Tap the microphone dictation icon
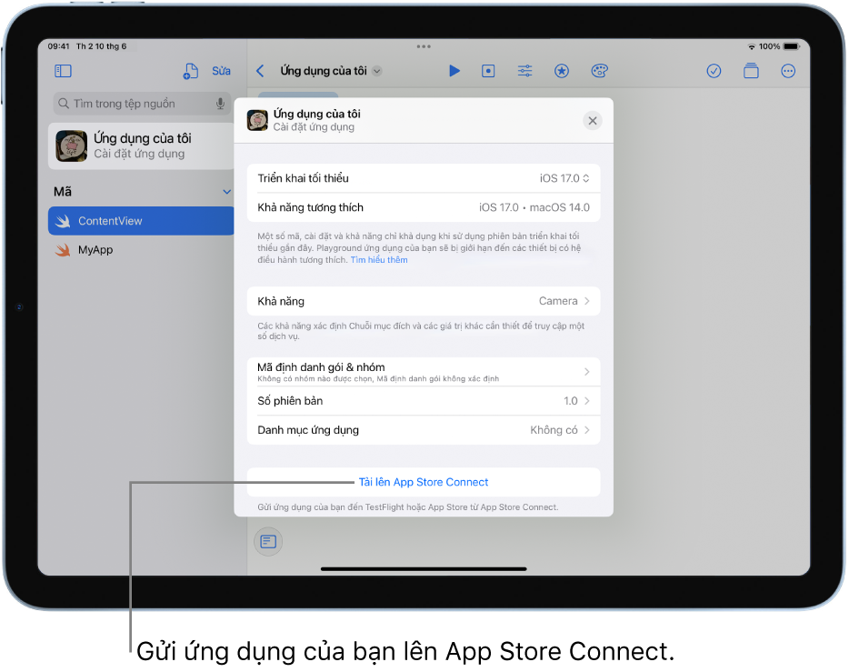 [x=220, y=104]
